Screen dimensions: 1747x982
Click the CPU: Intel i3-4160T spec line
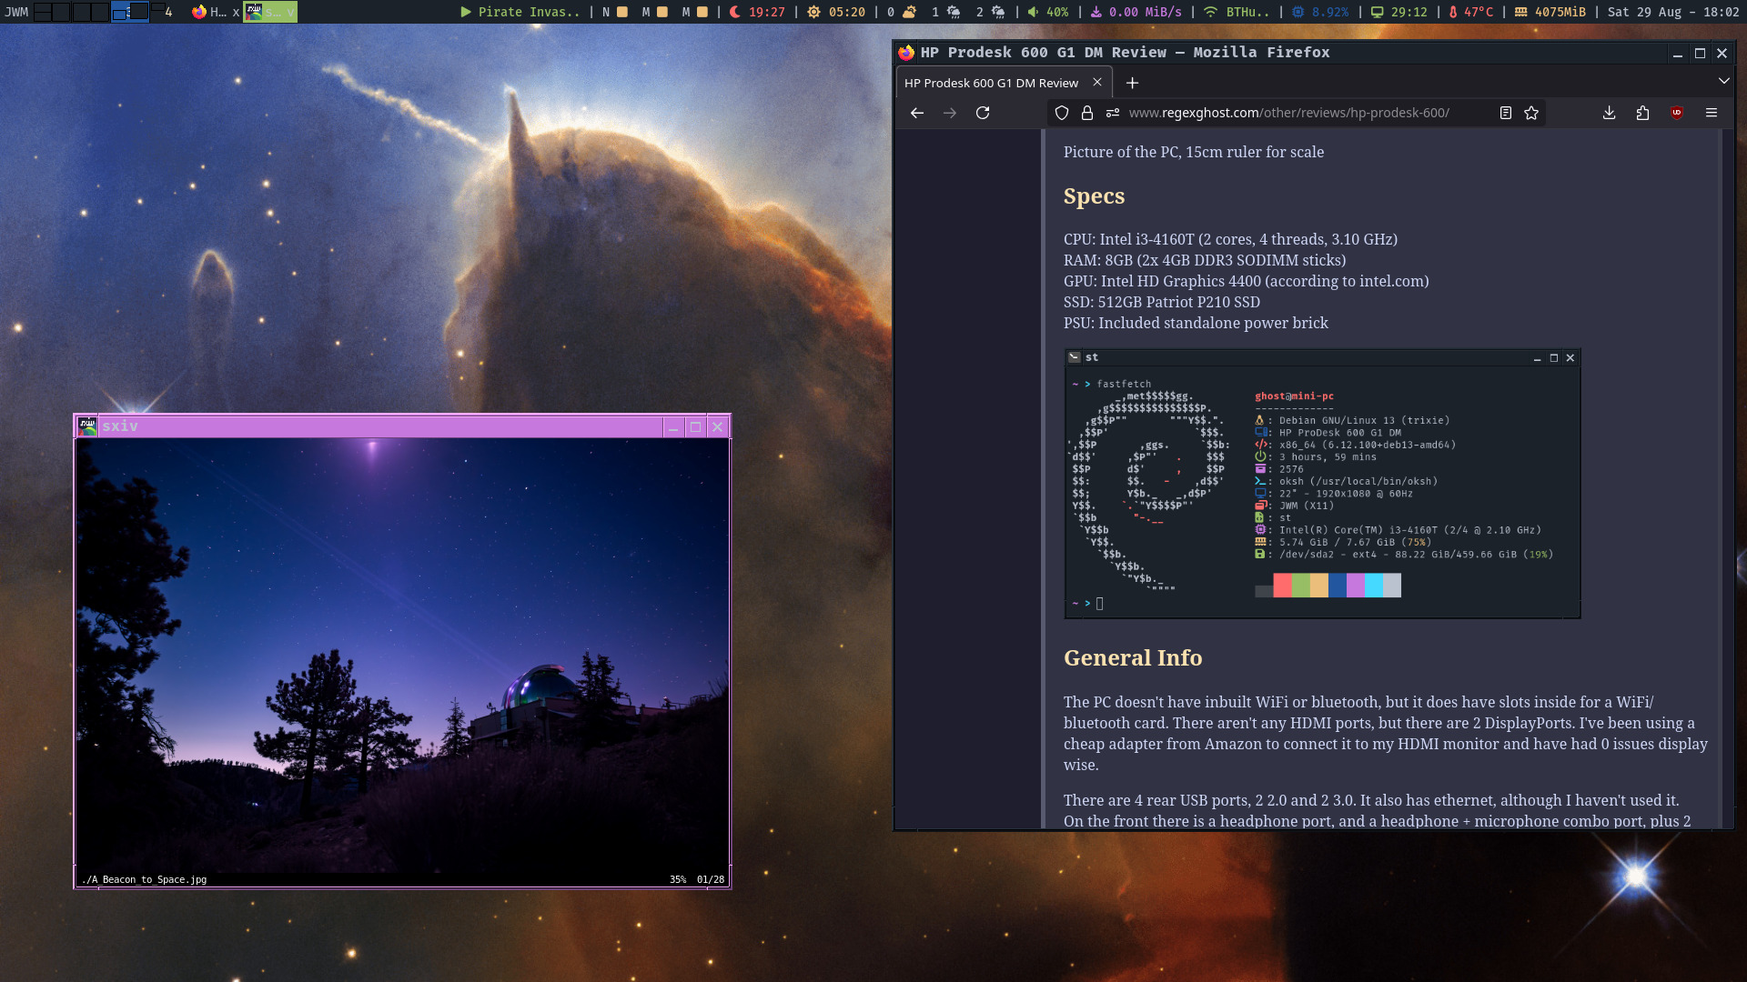(x=1230, y=239)
